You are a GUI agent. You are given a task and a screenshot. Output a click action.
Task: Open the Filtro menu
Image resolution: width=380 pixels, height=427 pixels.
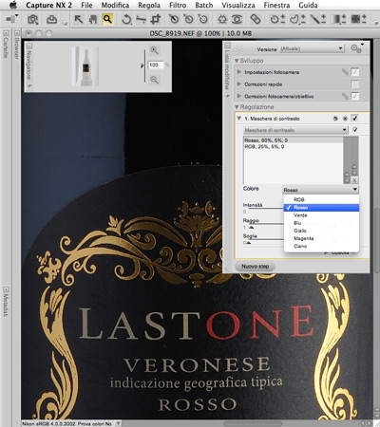pyautogui.click(x=178, y=5)
